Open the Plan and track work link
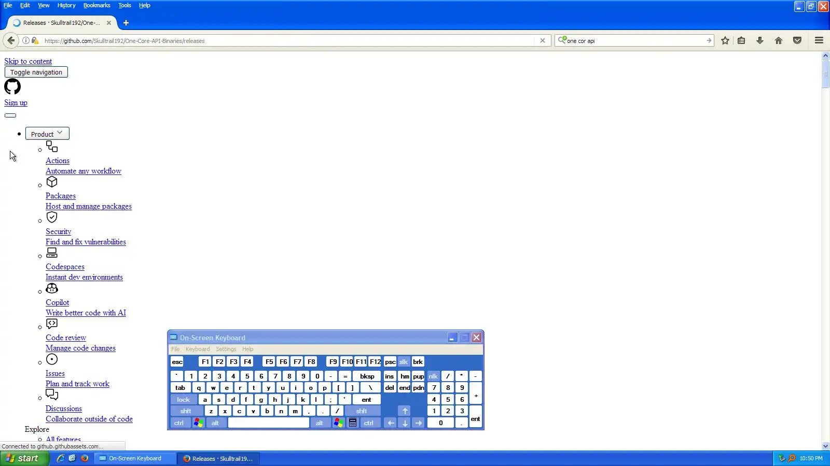This screenshot has height=466, width=830. (77, 384)
